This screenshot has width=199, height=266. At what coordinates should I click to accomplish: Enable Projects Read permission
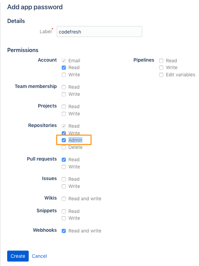click(x=64, y=107)
